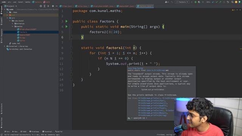
Task: Toggle the Commit tool window tab on left strip
Action: [x=2, y=21]
